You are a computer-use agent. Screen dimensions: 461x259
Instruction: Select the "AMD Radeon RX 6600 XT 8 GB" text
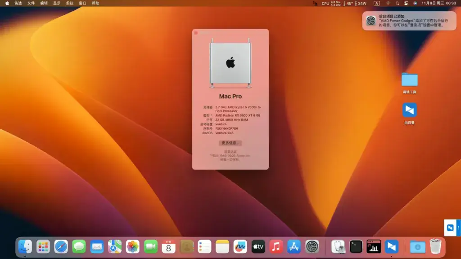pyautogui.click(x=238, y=115)
